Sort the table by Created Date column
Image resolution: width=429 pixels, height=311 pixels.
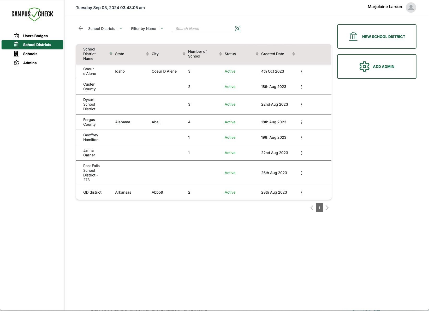[294, 54]
